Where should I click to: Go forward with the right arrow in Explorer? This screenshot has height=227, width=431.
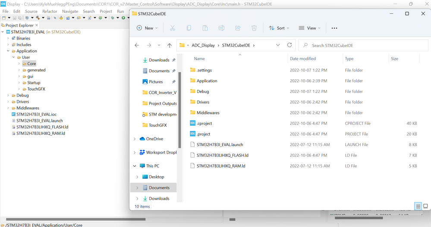click(x=149, y=45)
